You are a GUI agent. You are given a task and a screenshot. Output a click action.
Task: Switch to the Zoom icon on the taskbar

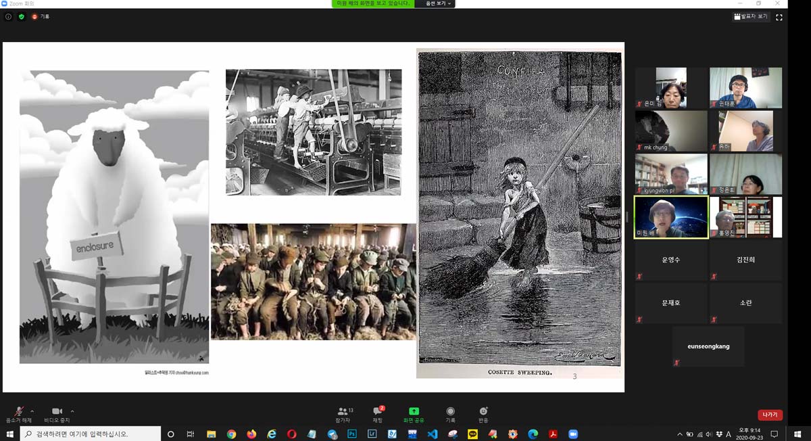[573, 434]
